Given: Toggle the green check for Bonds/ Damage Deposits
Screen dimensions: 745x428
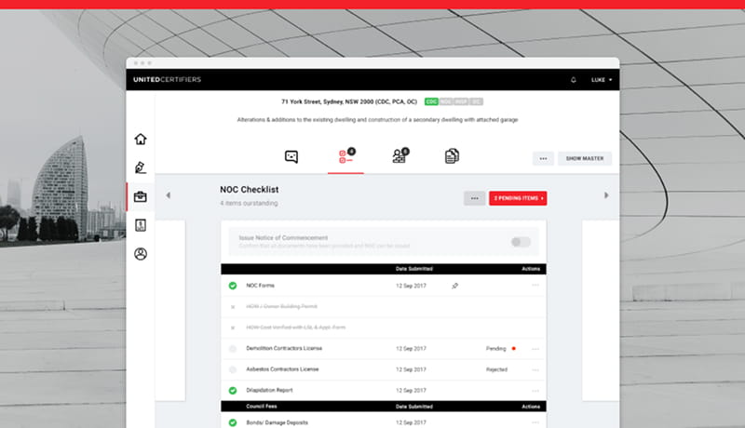Looking at the screenshot, I should click(x=233, y=422).
